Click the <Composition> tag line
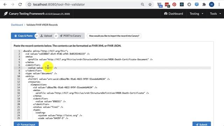The image size is (224, 126). 38,85
